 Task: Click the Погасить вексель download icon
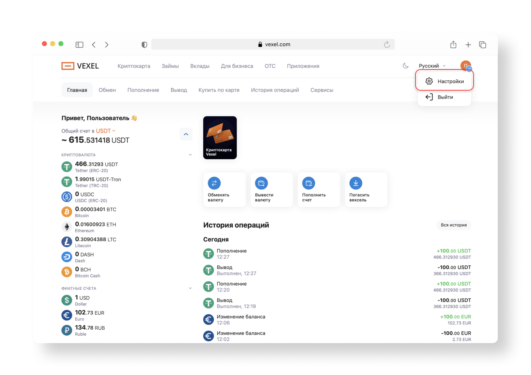pyautogui.click(x=356, y=183)
